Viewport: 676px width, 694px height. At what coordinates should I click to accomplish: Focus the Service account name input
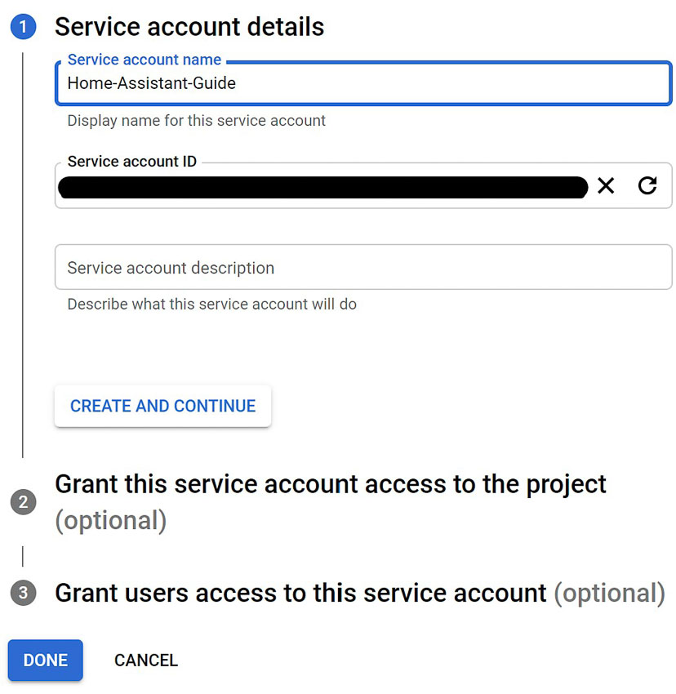[x=362, y=82]
